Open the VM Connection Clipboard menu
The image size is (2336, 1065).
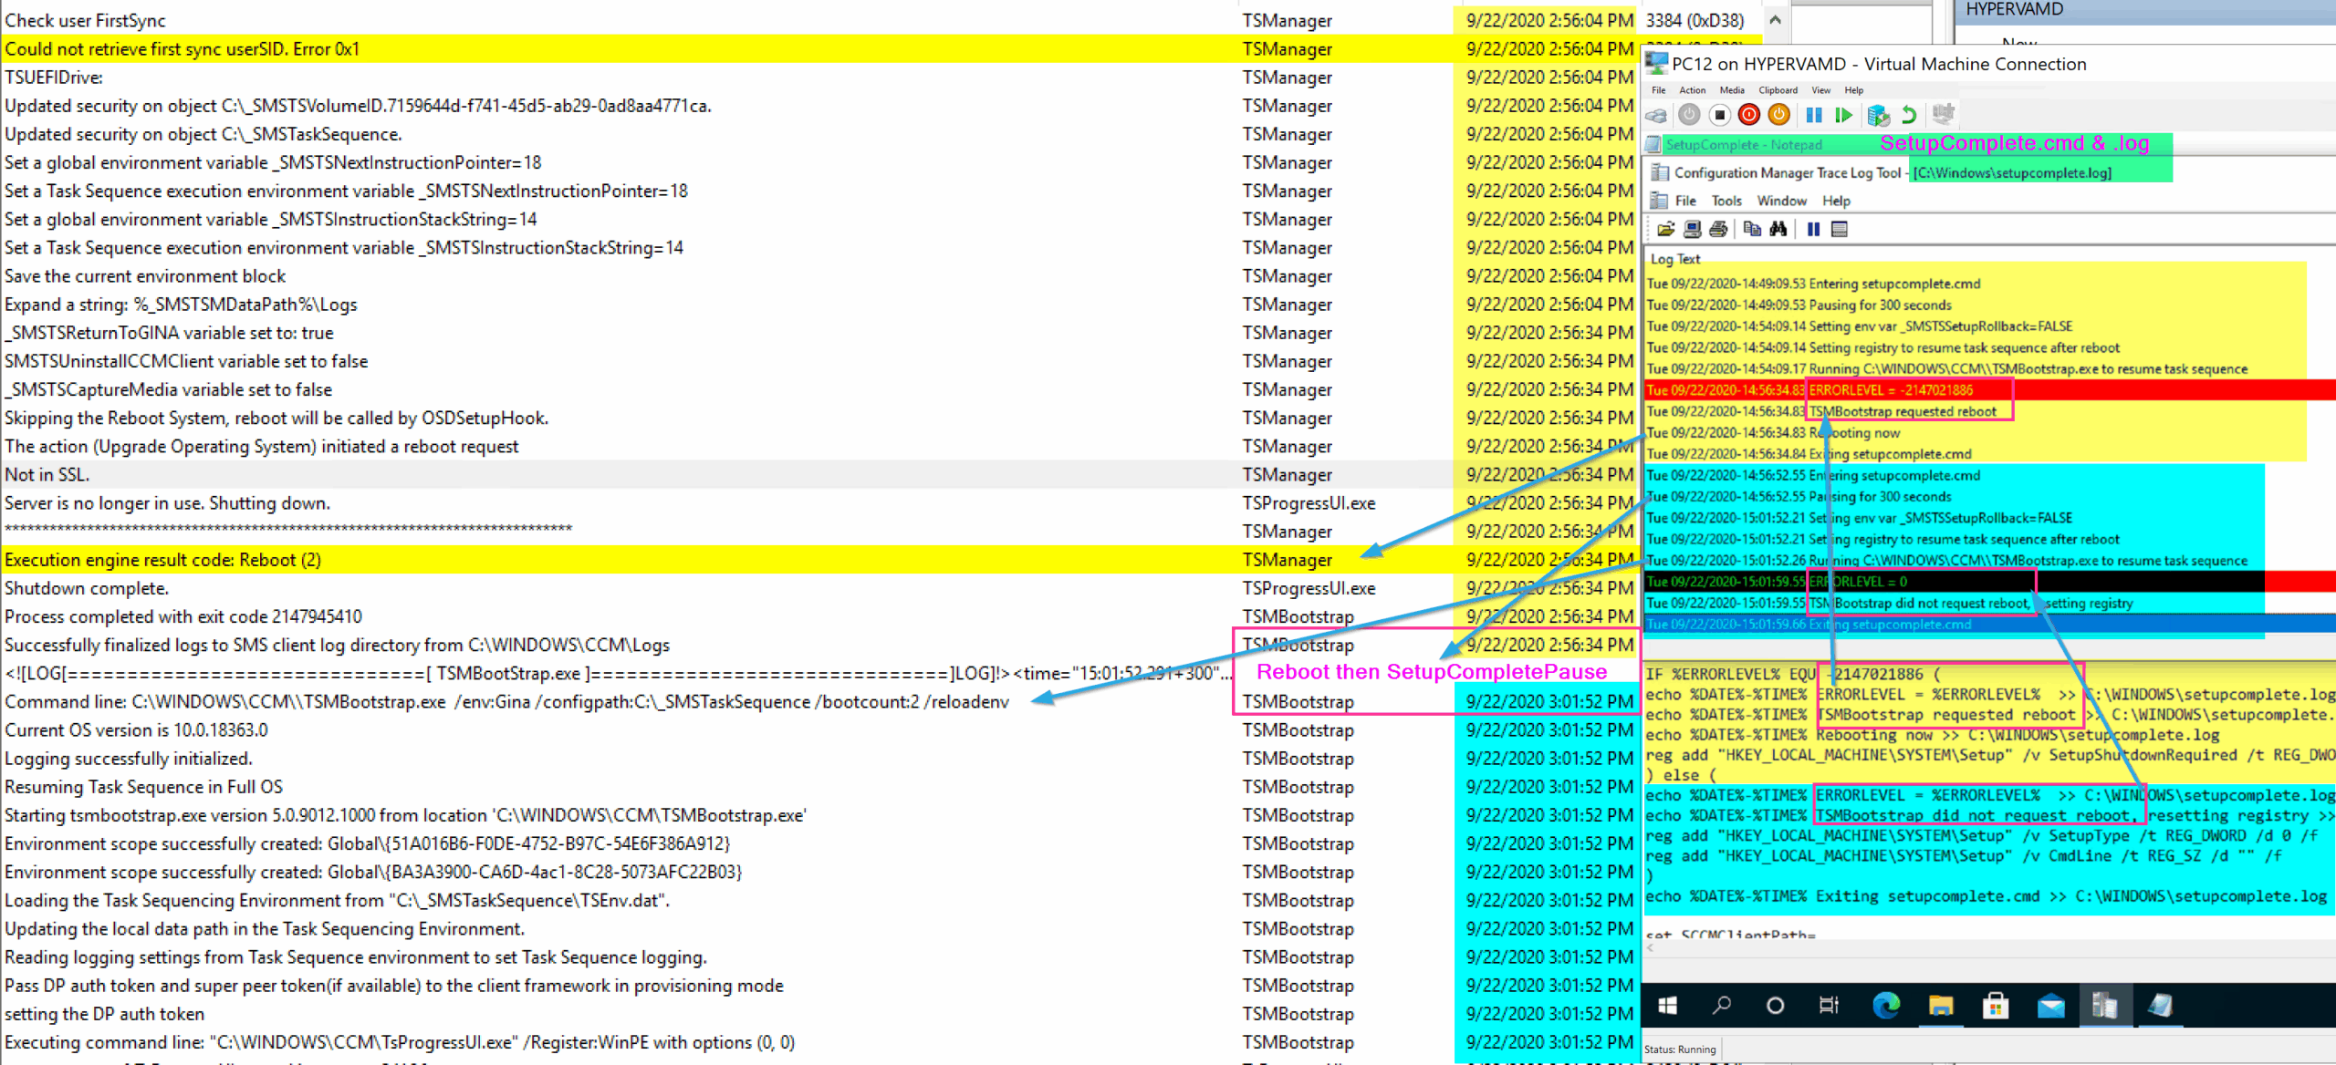(x=1778, y=90)
